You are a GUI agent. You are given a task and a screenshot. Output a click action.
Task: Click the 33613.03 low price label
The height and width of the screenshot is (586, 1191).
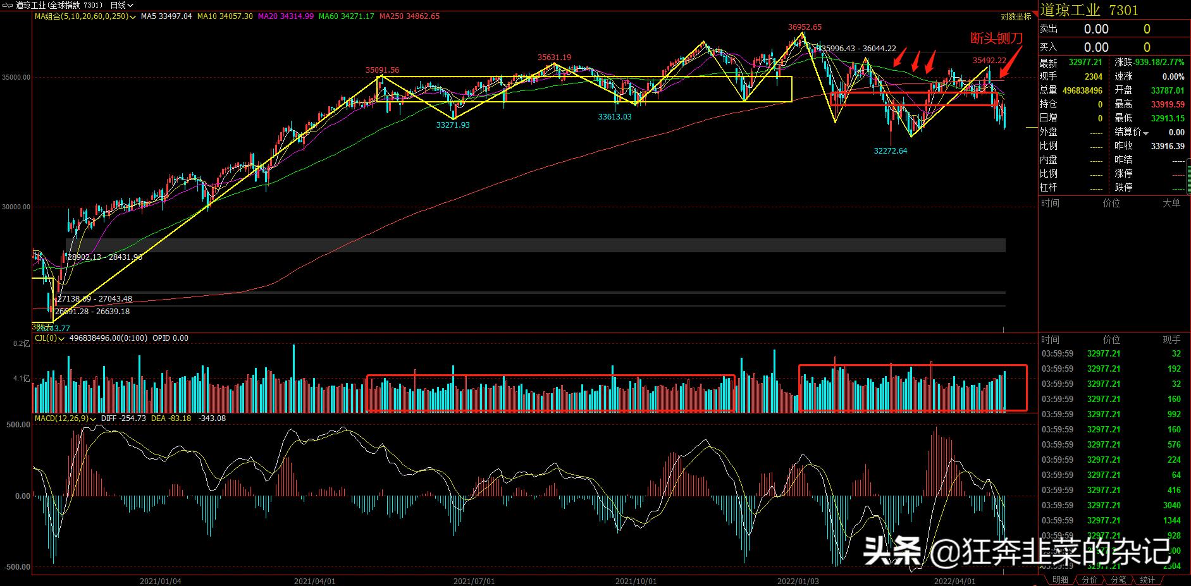[x=615, y=117]
